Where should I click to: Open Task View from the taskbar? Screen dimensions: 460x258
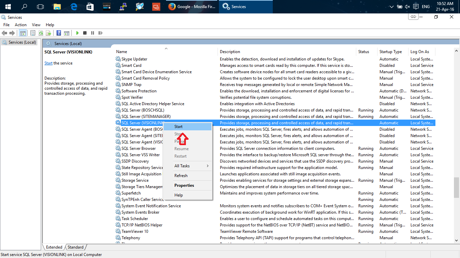pyautogui.click(x=40, y=7)
